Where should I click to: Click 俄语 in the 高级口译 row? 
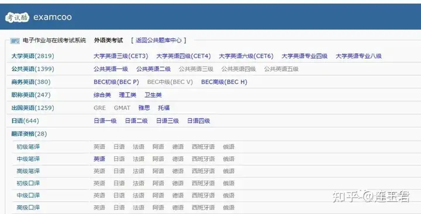(x=229, y=208)
